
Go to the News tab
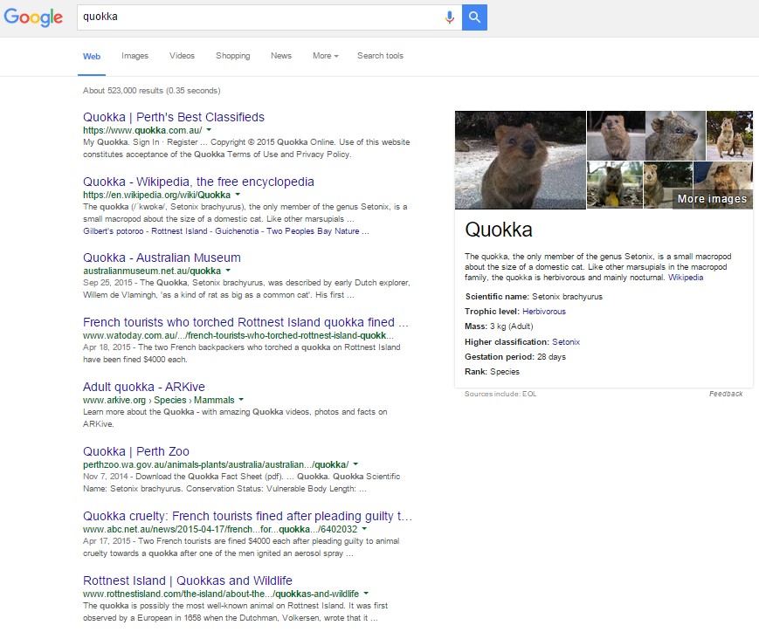tap(281, 56)
